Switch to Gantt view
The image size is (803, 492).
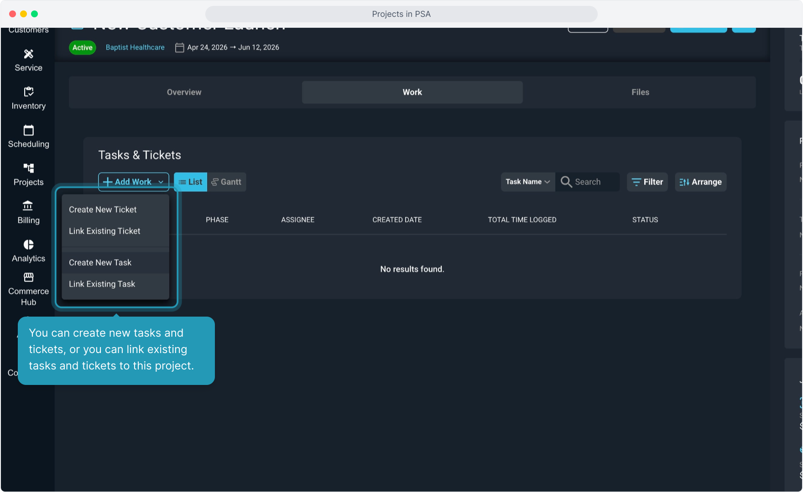[x=227, y=182]
